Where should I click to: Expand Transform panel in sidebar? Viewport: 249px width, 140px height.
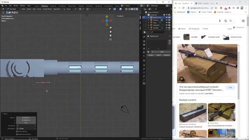(120, 16)
